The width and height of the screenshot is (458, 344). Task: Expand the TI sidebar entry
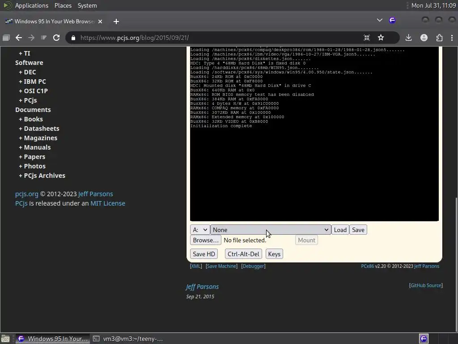[25, 53]
